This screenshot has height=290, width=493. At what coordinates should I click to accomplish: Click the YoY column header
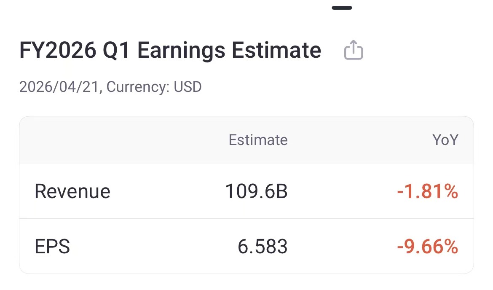445,140
